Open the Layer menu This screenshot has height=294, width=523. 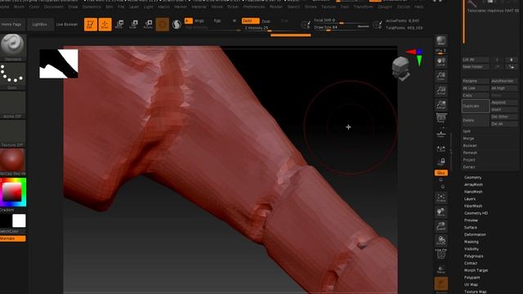pos(134,7)
